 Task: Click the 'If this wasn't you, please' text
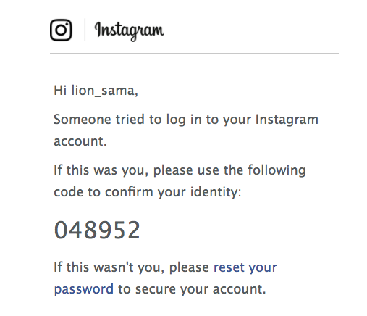coord(132,267)
